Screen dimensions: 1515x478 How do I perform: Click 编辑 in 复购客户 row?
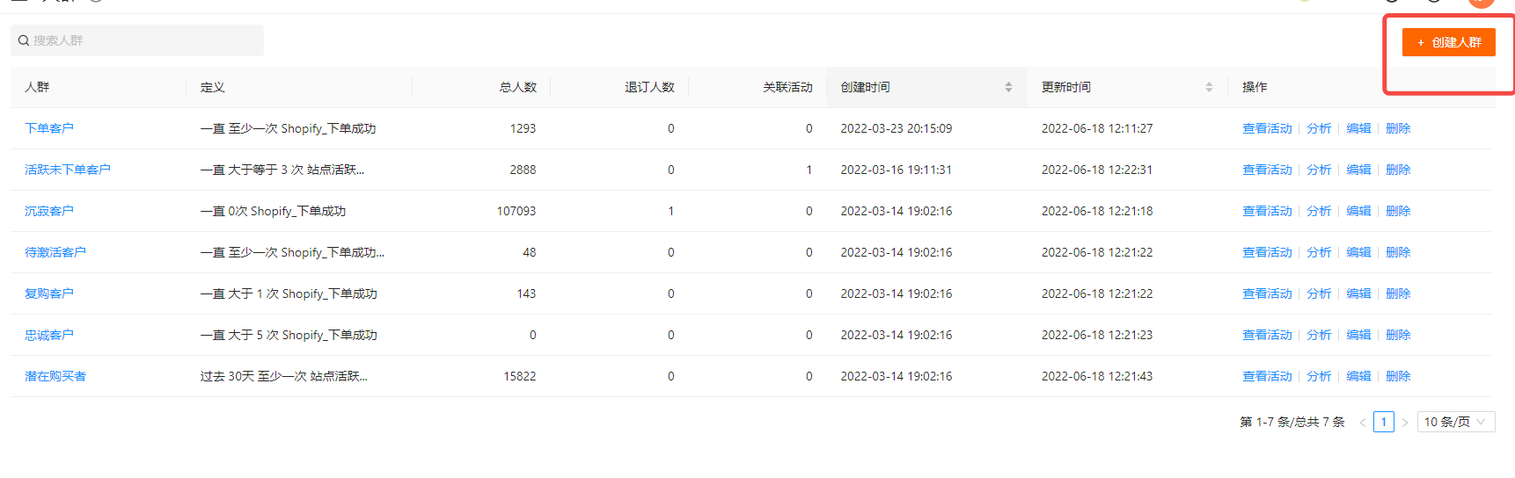click(1358, 293)
